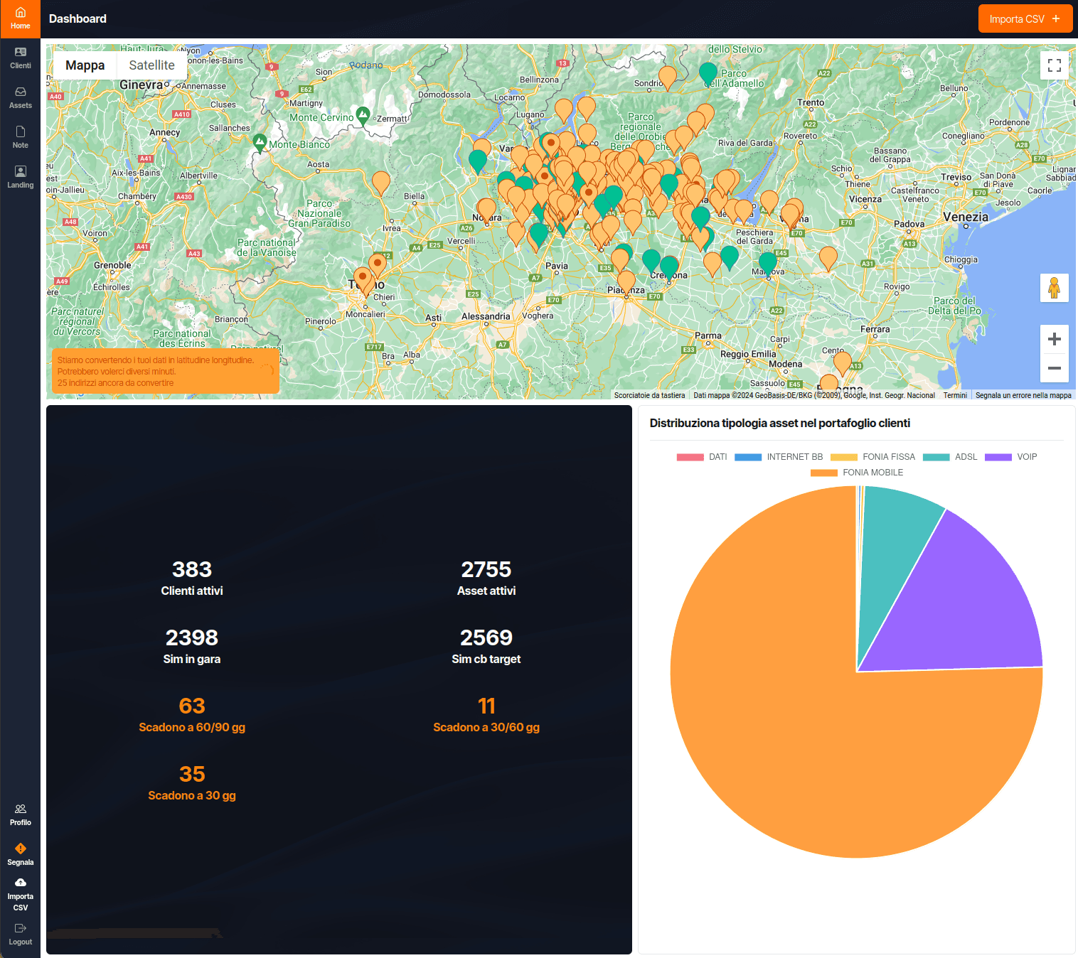Toggle fullscreen view of the map
The image size is (1078, 958).
pos(1054,65)
